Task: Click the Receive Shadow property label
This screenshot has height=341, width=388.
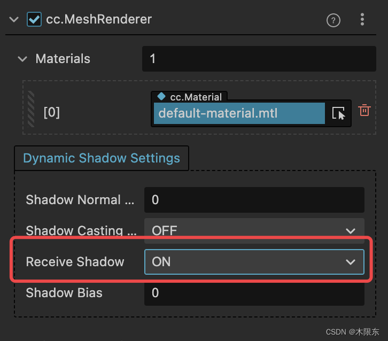Action: (x=75, y=262)
